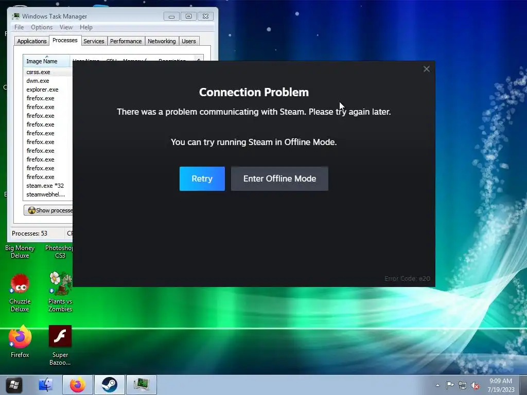Image resolution: width=527 pixels, height=395 pixels.
Task: Open the Windows Start menu
Action: click(14, 385)
